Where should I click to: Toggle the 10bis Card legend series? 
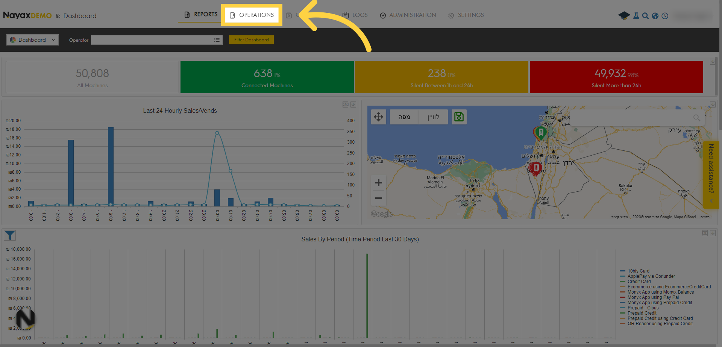[634, 271]
